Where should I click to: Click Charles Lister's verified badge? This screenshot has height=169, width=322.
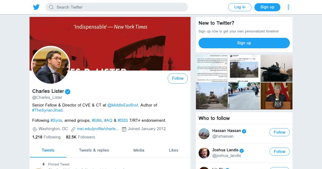coord(68,91)
